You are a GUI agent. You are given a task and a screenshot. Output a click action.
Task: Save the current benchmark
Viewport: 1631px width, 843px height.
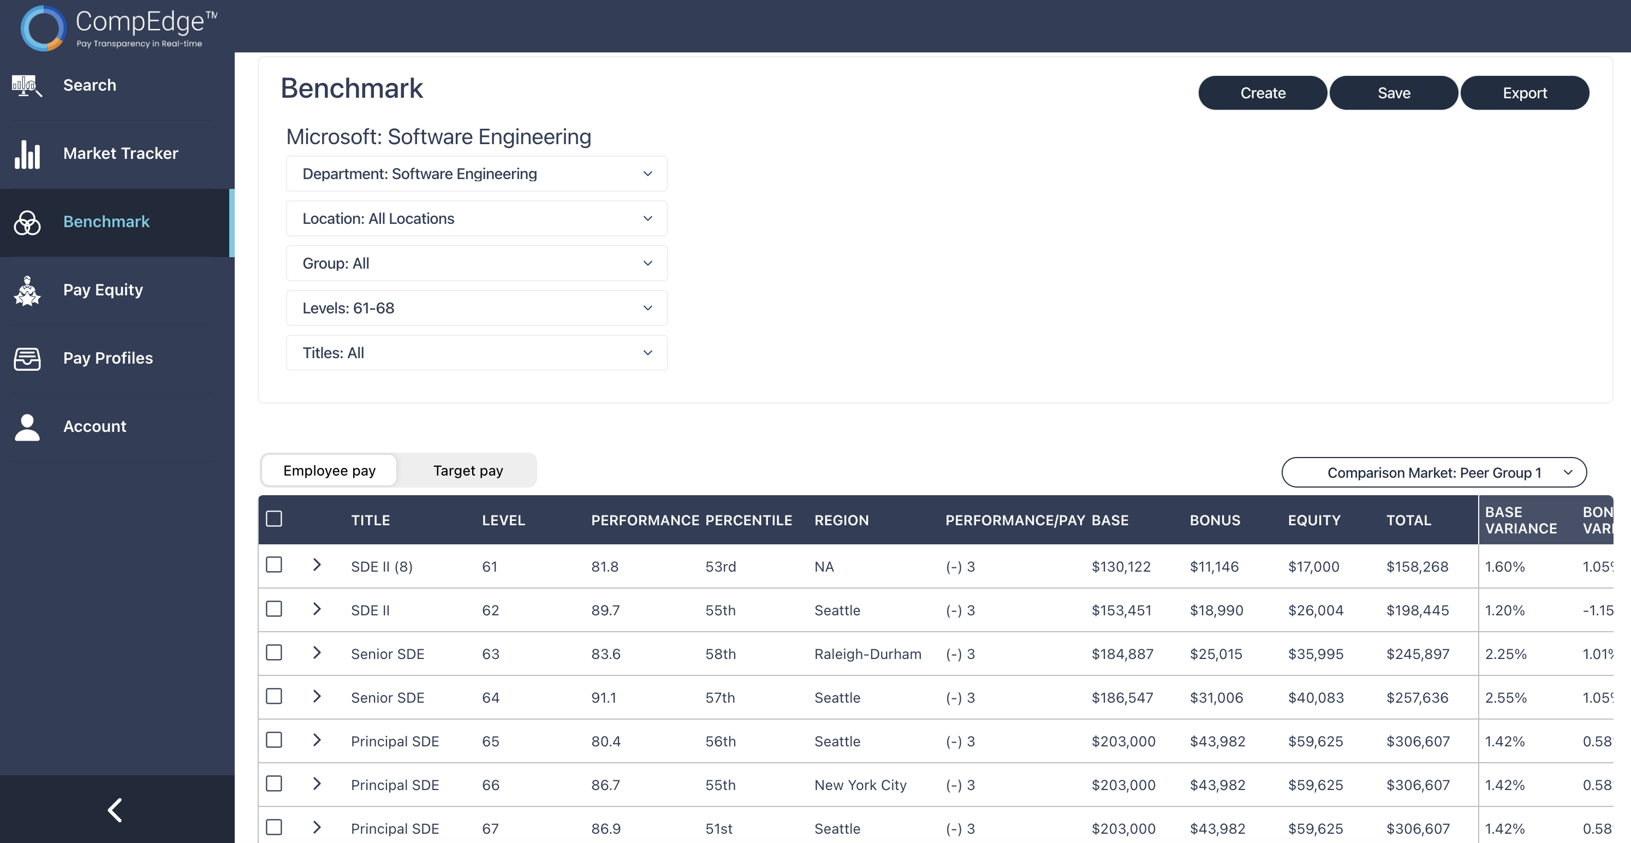pyautogui.click(x=1394, y=92)
